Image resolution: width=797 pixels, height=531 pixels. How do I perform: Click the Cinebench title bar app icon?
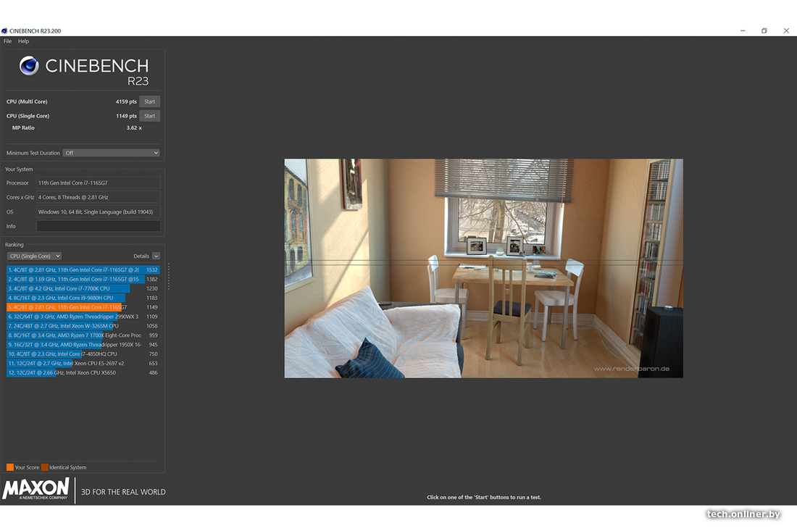coord(4,31)
